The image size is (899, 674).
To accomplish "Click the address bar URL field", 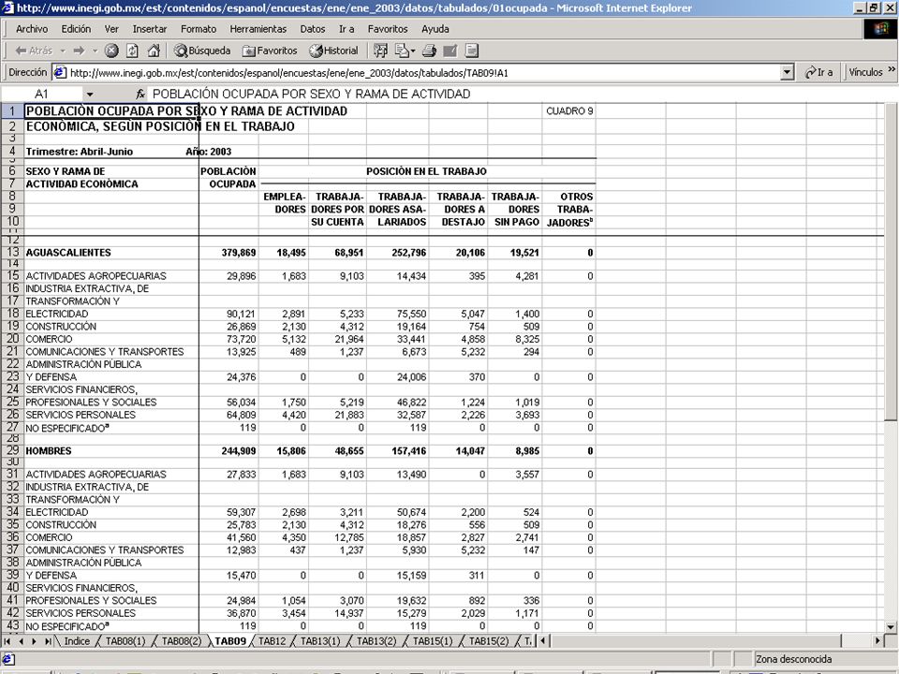I will click(424, 73).
